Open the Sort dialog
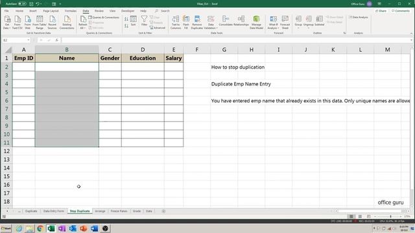The width and height of the screenshot is (415, 233). [134, 21]
